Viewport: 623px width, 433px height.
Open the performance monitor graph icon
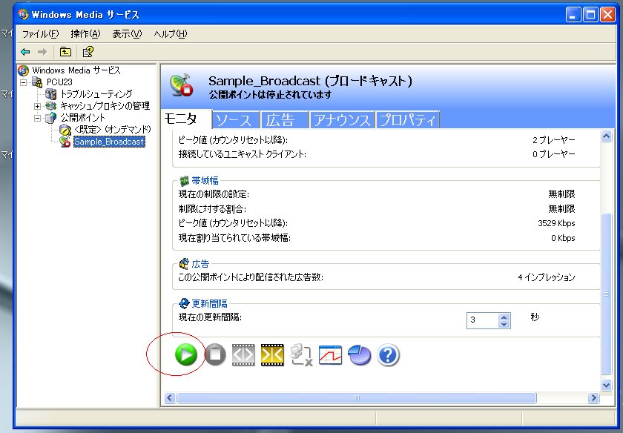coord(330,354)
